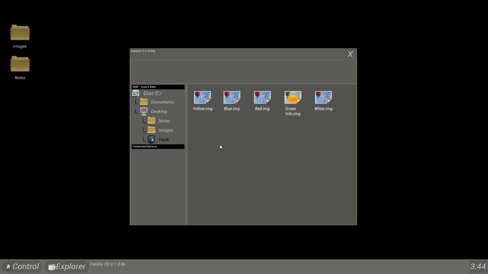Select the White.img image icon
This screenshot has width=488, height=274.
323,98
